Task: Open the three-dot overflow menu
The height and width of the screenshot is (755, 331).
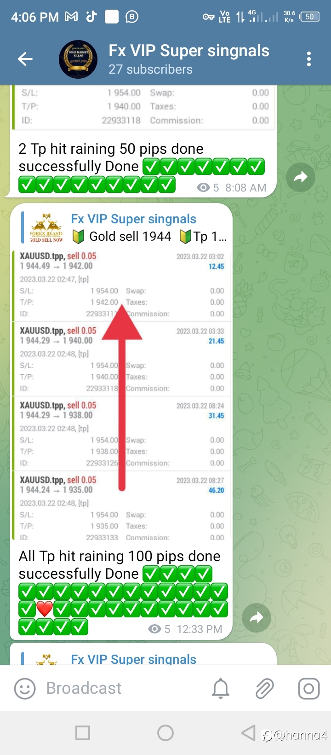Action: point(308,59)
